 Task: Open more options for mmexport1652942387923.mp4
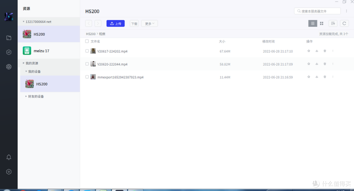(333, 77)
